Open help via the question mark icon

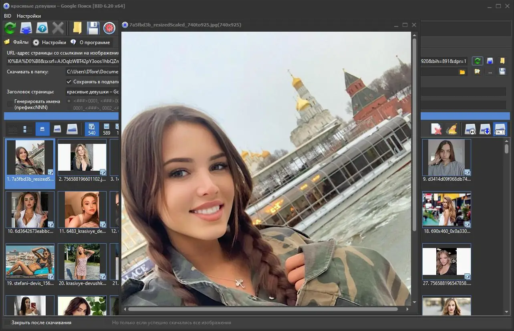(42, 28)
